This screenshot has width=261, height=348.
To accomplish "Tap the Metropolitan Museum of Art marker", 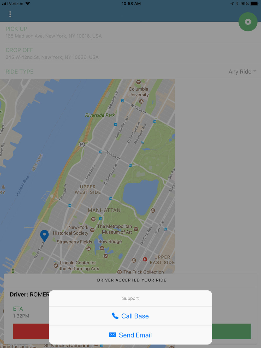I will tap(136, 229).
